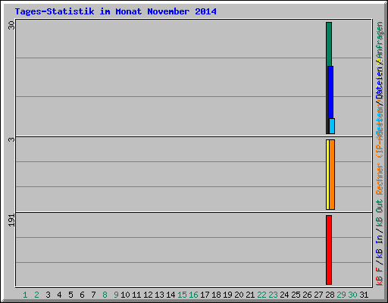The width and height of the screenshot is (388, 303).
Task: Click day 14 on the x-axis
Action: (171, 295)
